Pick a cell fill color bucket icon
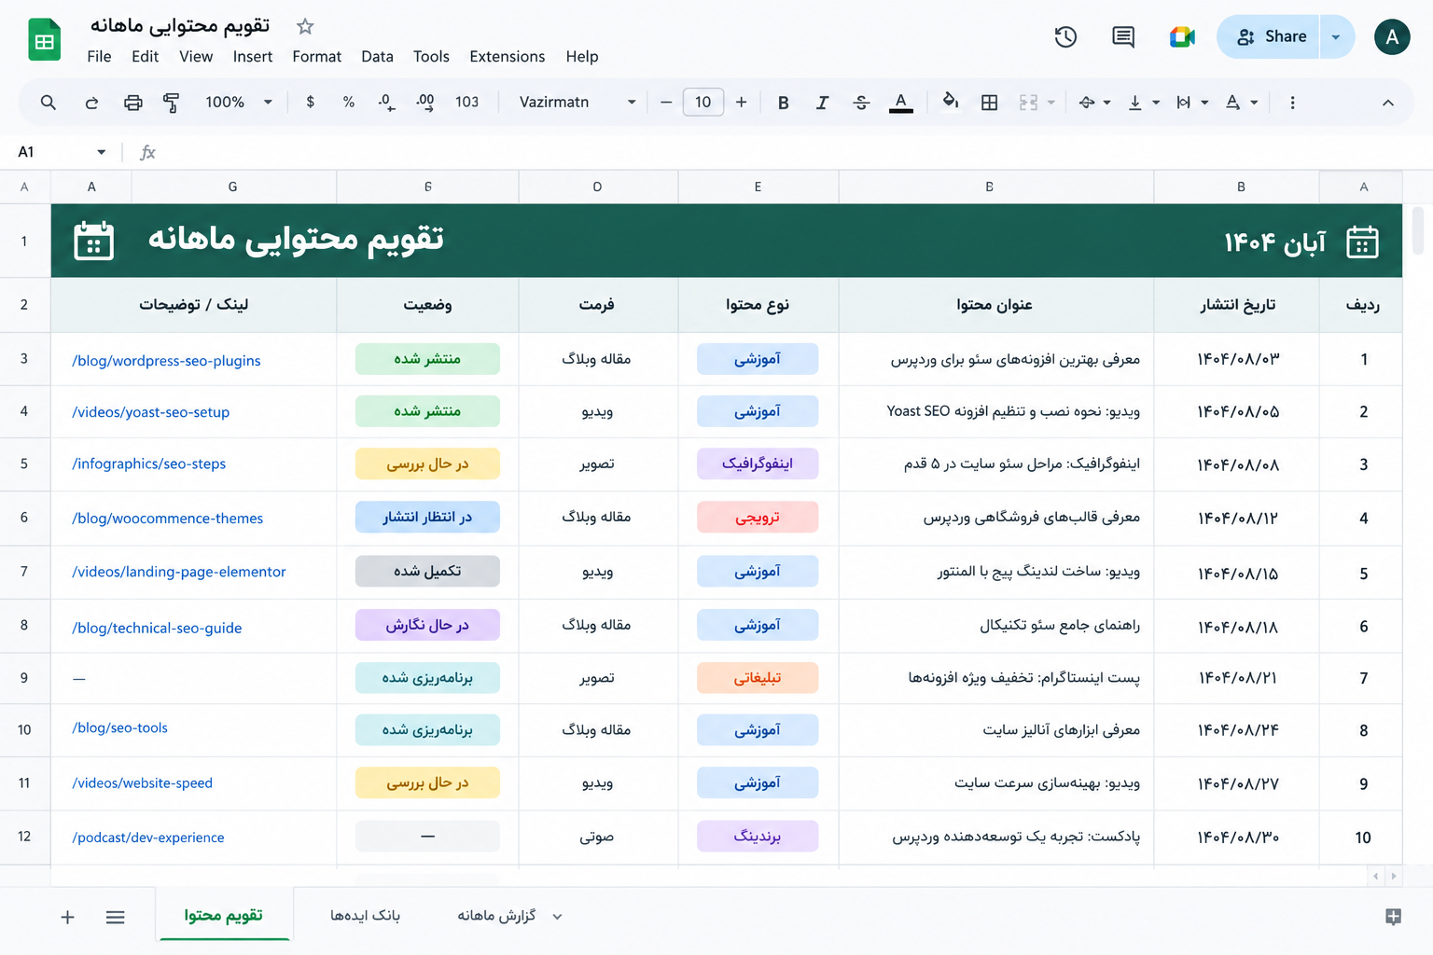The height and width of the screenshot is (955, 1433). point(951,102)
